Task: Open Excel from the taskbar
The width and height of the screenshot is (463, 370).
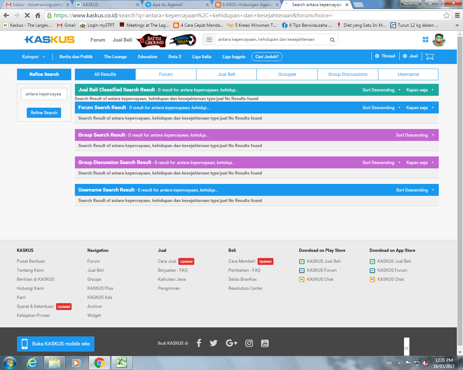Action: coord(122,362)
